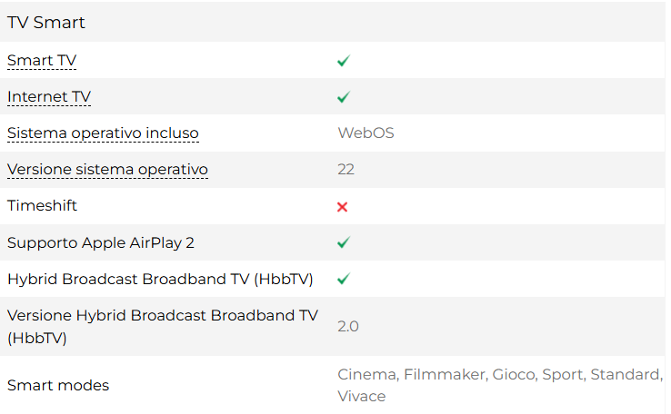The image size is (671, 414).
Task: Click the WebOS value text
Action: coord(366,133)
